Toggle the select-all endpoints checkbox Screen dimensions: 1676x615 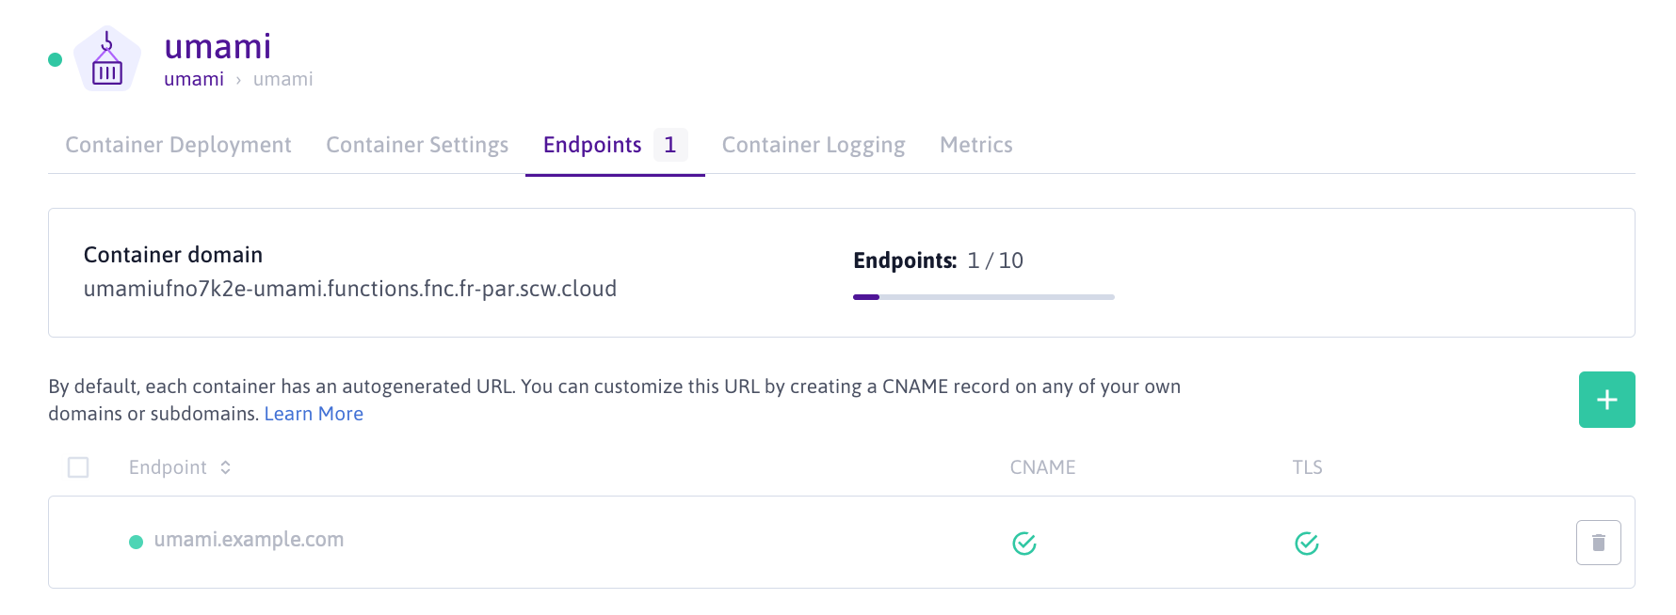coord(78,467)
